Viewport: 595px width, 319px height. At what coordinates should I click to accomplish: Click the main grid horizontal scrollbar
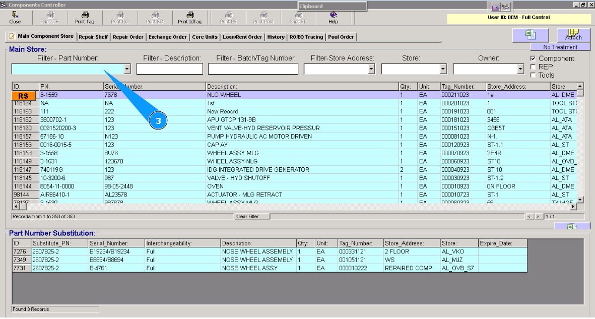coord(292,206)
